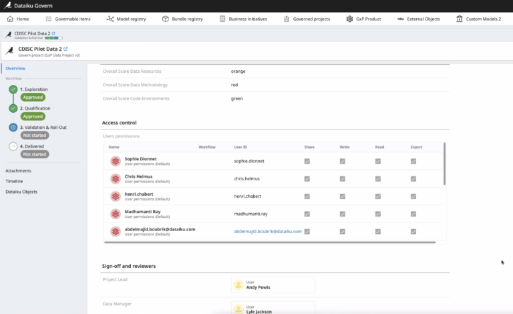Toggle Share checkbox for abdelmajid.boubrik
Viewport: 513px width, 314px height.
(307, 232)
